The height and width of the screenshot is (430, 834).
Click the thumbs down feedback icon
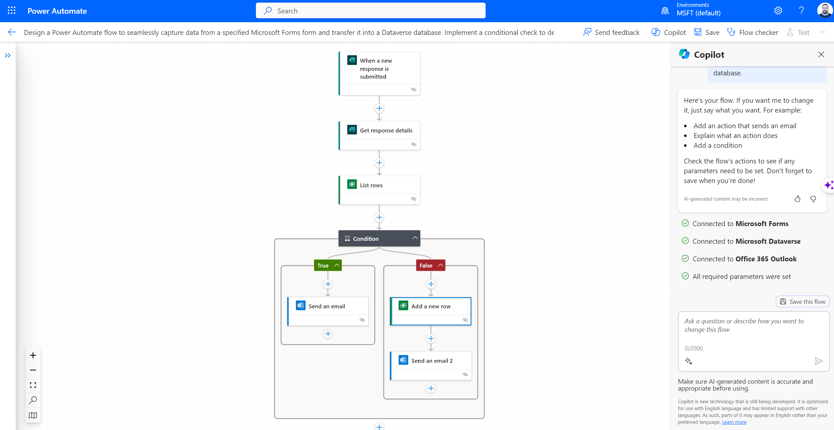coord(813,199)
